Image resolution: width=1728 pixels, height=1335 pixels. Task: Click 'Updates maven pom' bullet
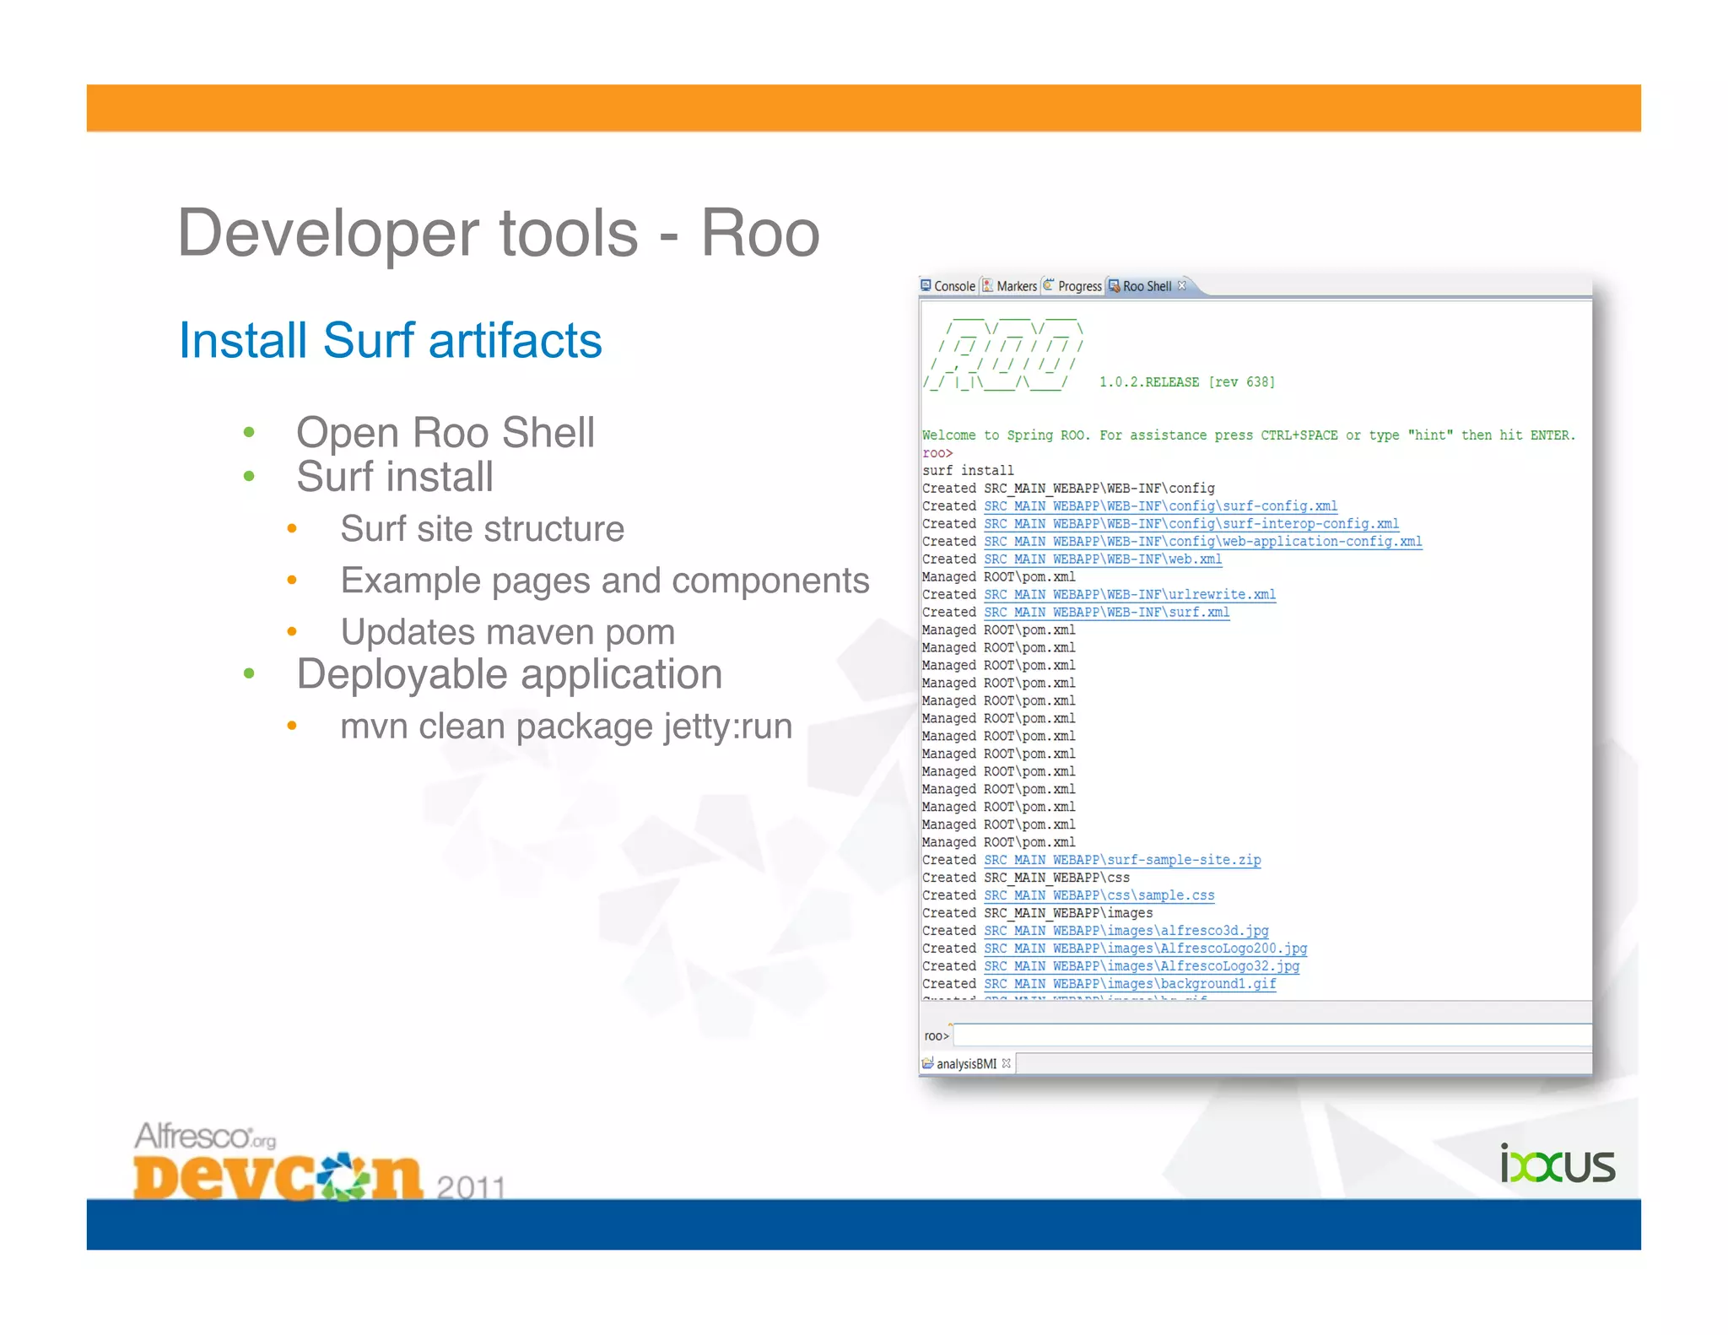tap(508, 632)
